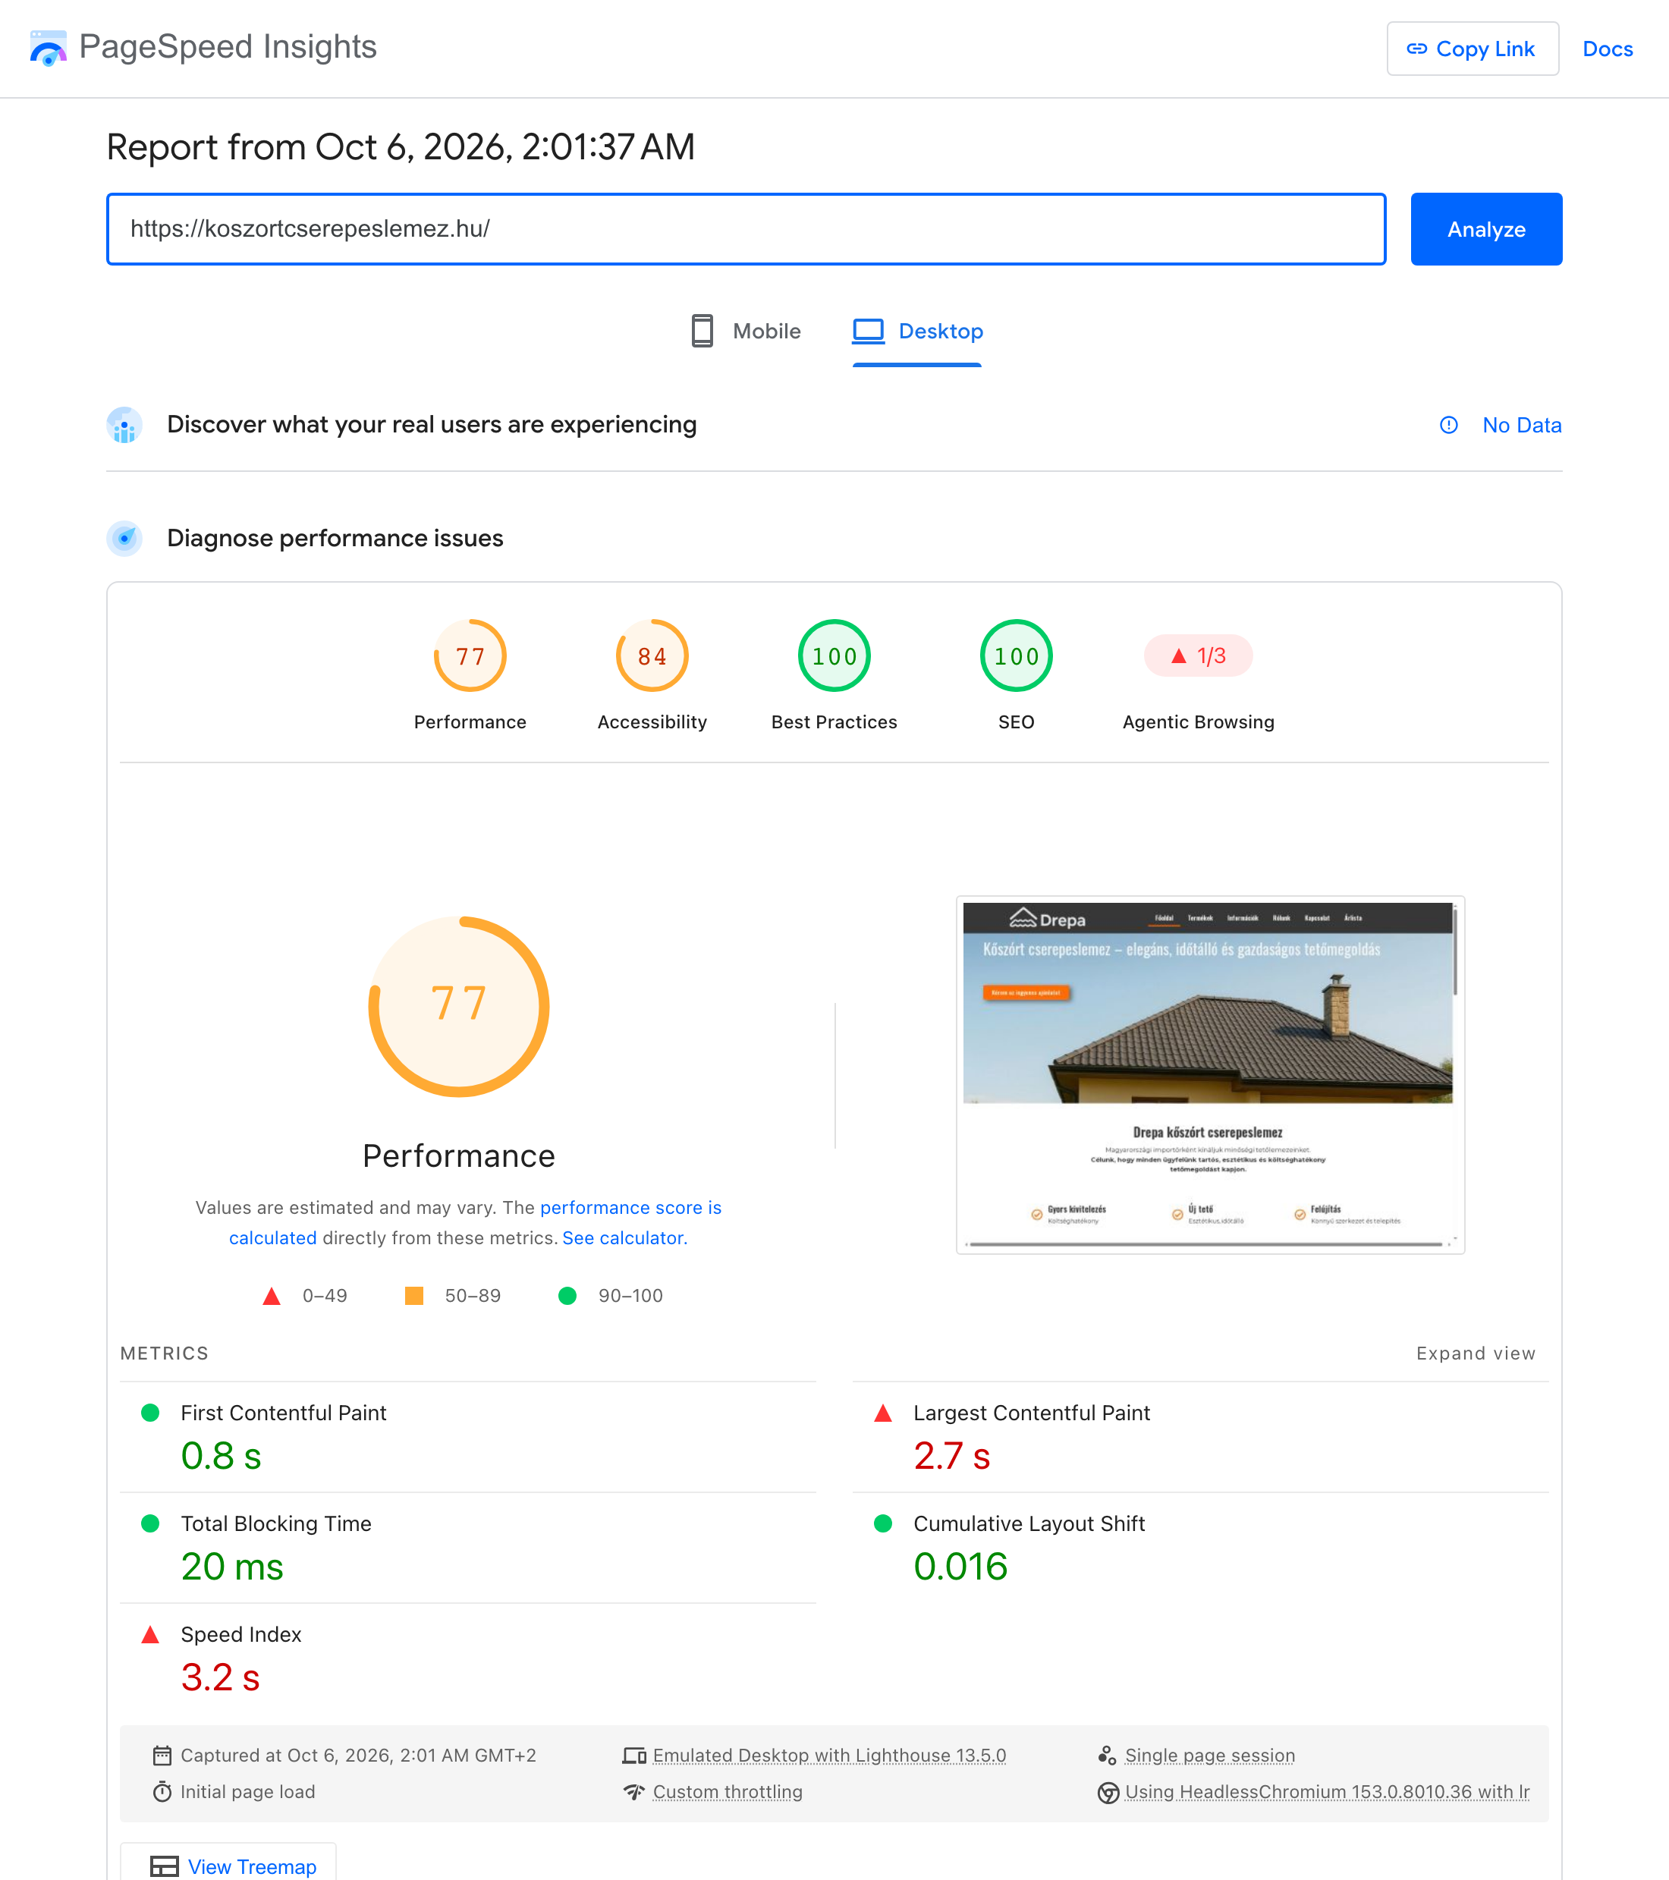Click the No Data info icon
The height and width of the screenshot is (1880, 1669).
pyautogui.click(x=1448, y=425)
